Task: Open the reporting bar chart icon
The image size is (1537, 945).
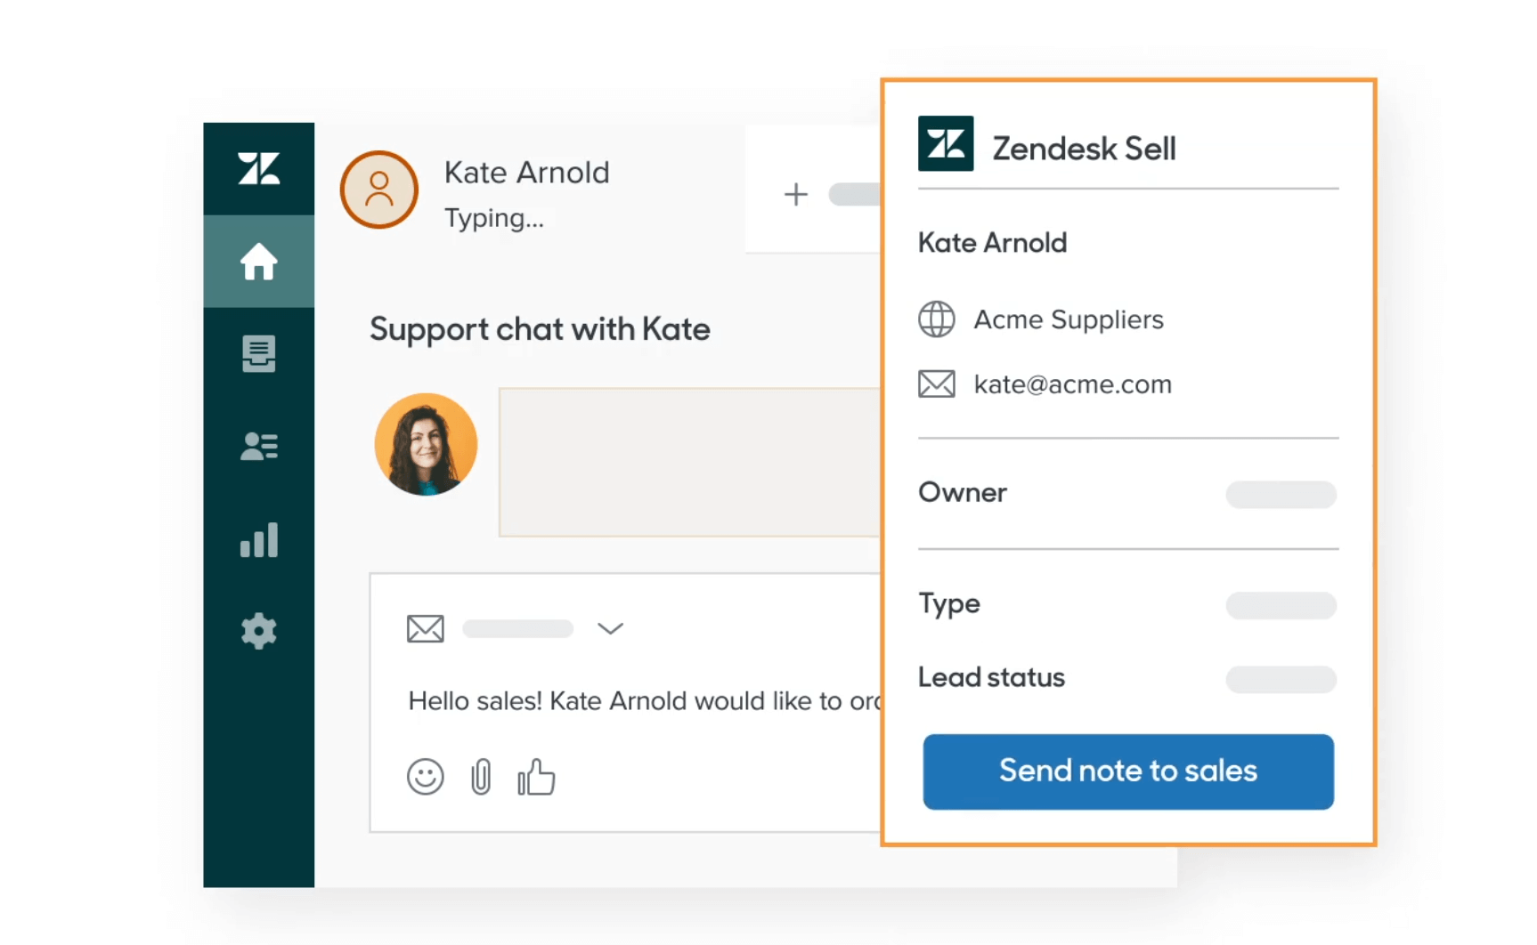Action: (259, 540)
